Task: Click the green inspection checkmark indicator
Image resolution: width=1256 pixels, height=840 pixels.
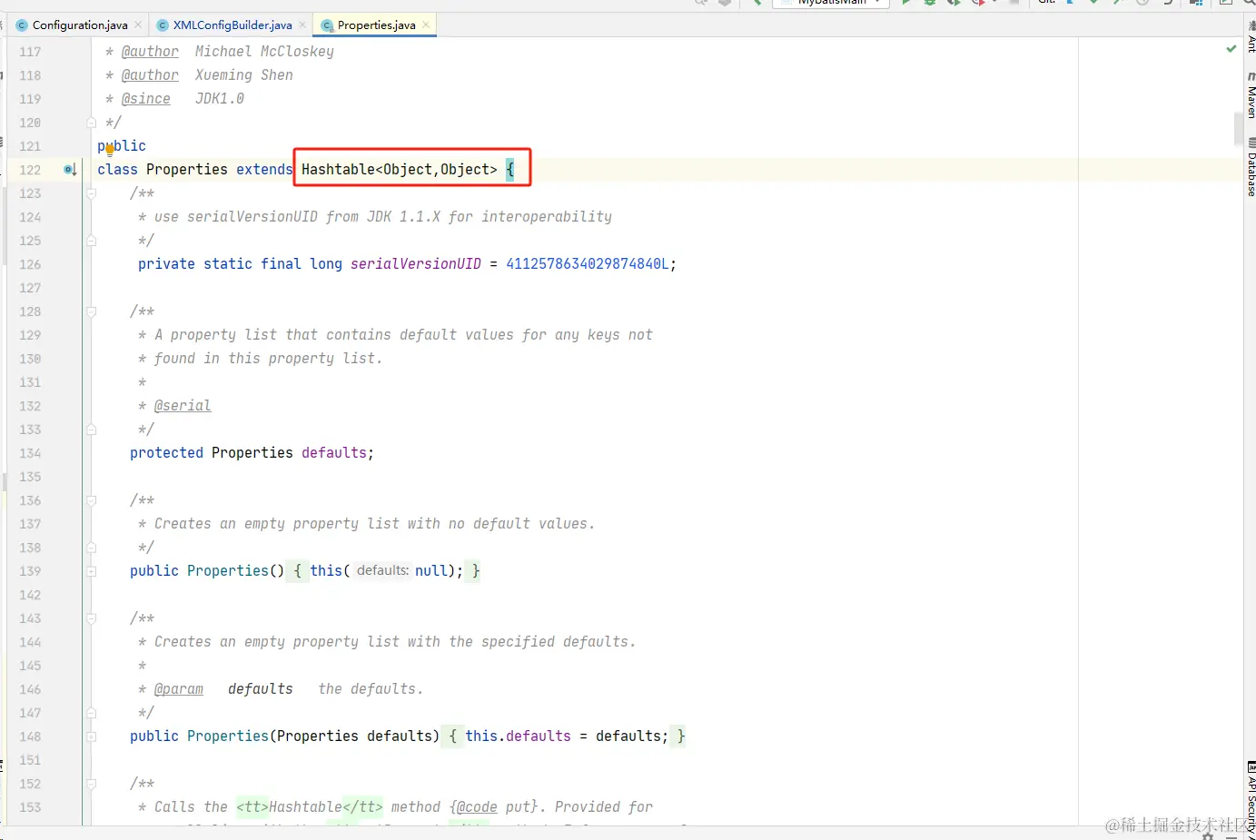Action: [1231, 49]
